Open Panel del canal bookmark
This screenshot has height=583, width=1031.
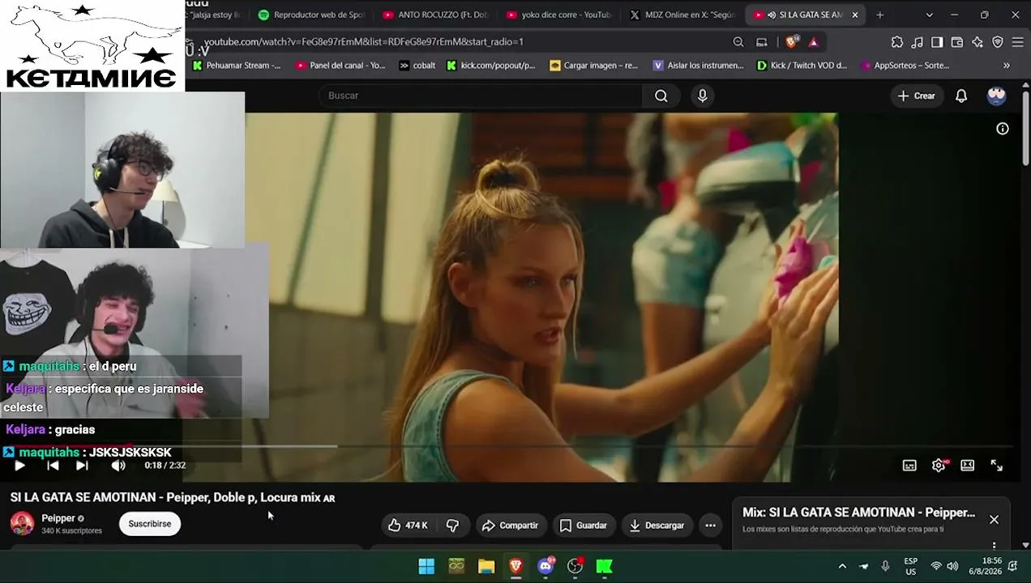coord(340,66)
